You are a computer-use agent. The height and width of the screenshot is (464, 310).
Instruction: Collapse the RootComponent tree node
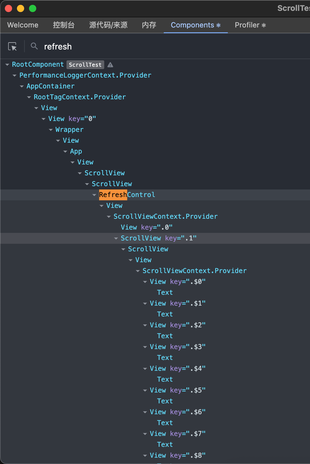pos(7,65)
